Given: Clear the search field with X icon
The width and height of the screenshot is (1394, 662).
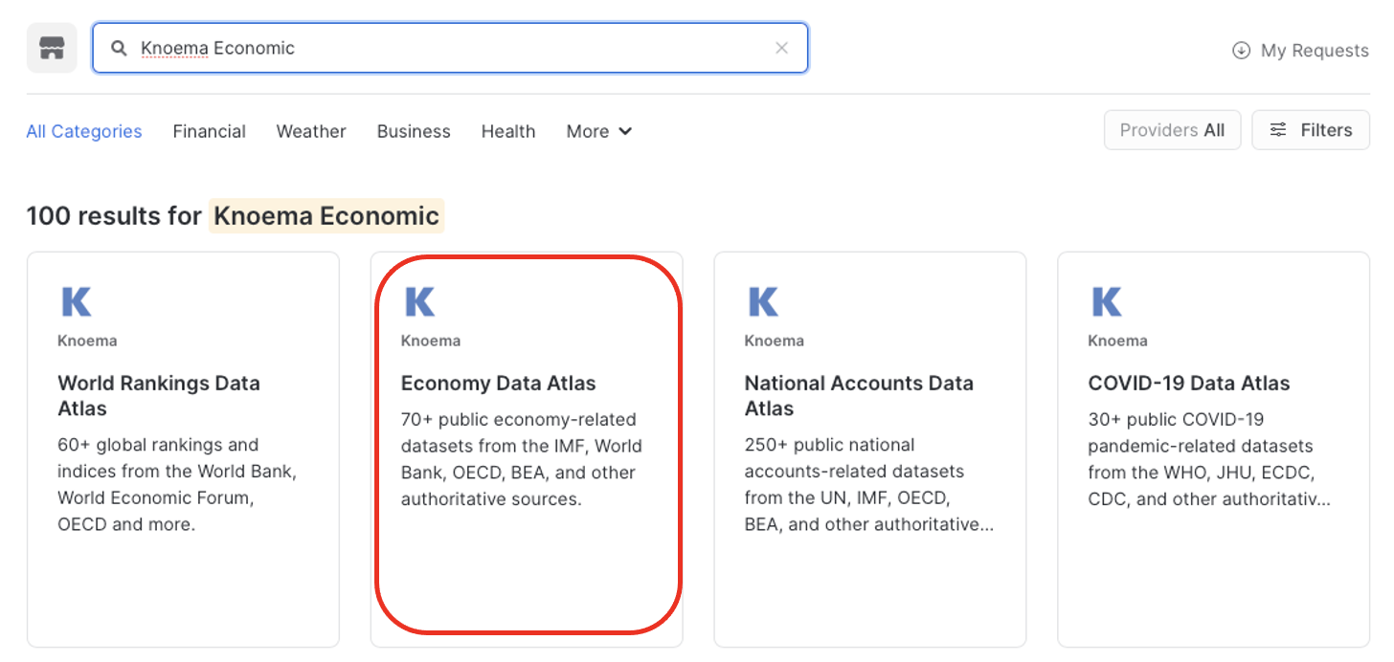Looking at the screenshot, I should coord(781,48).
